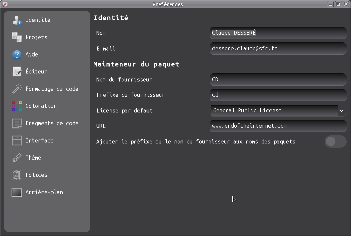Click the Arrière-plan gradient square icon
The width and height of the screenshot is (351, 236).
click(x=17, y=192)
